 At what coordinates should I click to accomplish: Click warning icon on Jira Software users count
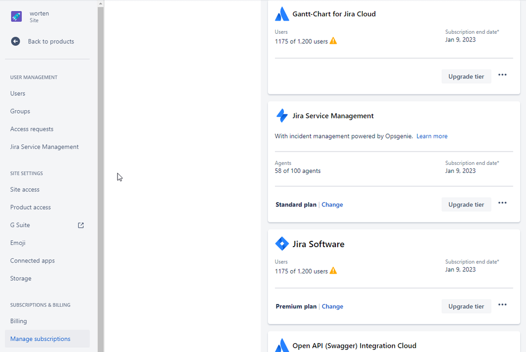(333, 271)
